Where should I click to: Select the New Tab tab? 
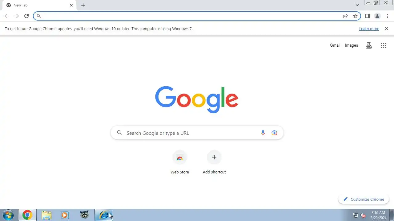pos(39,5)
